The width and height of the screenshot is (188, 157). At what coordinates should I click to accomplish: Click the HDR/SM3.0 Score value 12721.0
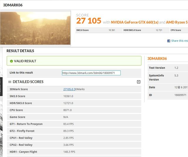pos(68,103)
